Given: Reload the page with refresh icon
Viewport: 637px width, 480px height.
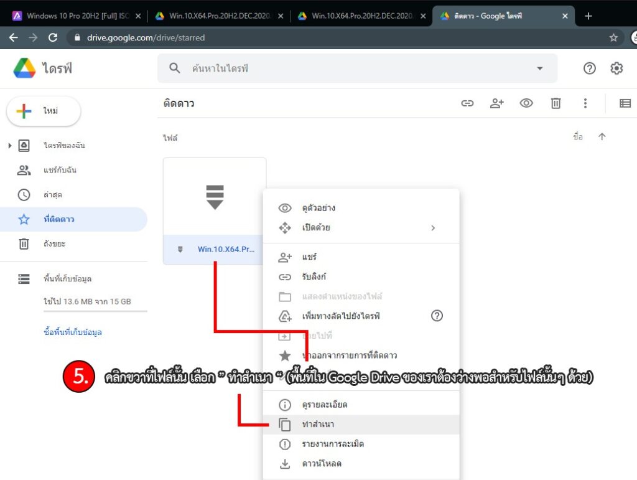Looking at the screenshot, I should 53,37.
